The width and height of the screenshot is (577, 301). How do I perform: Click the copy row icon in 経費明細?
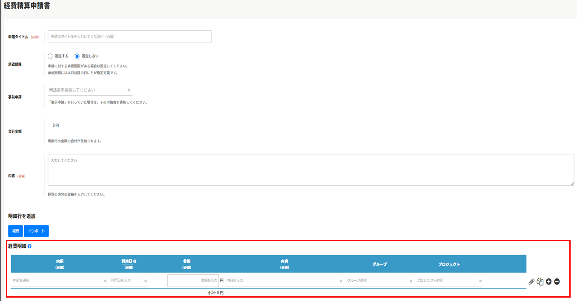click(x=540, y=281)
